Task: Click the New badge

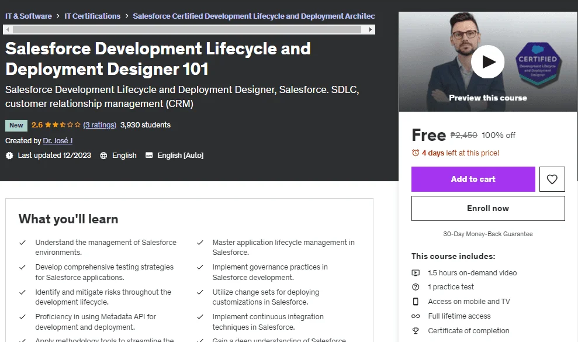Action: (16, 125)
